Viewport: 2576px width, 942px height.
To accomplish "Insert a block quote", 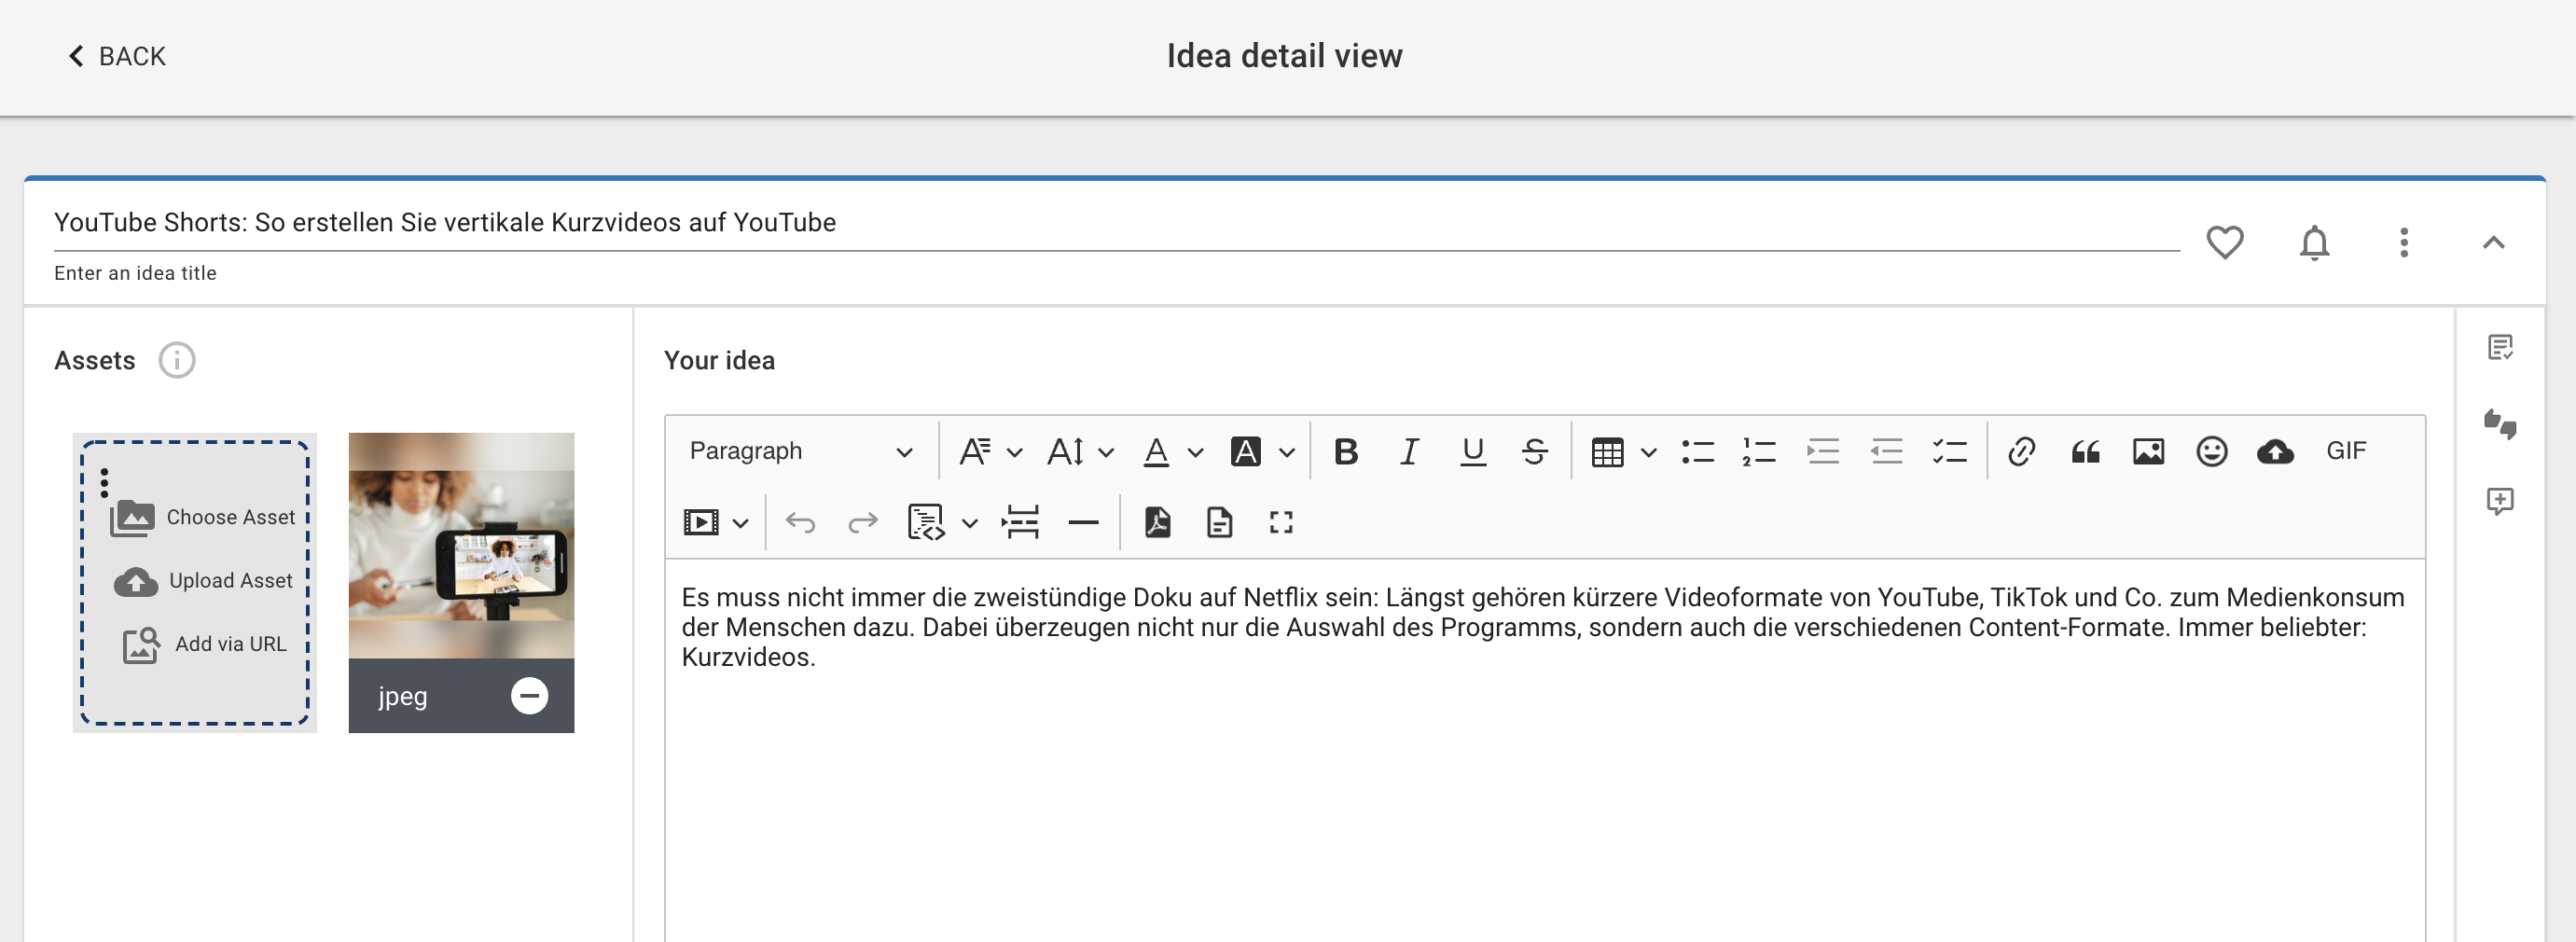I will click(2085, 451).
